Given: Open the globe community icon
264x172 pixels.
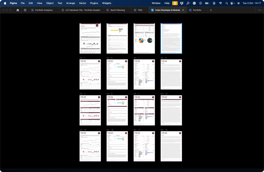Looking at the screenshot, I should 25,10.
